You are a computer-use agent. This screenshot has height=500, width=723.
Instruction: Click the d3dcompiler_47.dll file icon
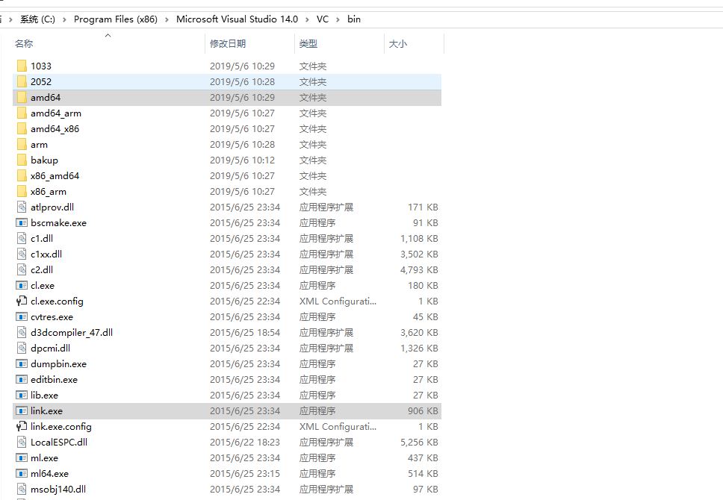[x=22, y=332]
